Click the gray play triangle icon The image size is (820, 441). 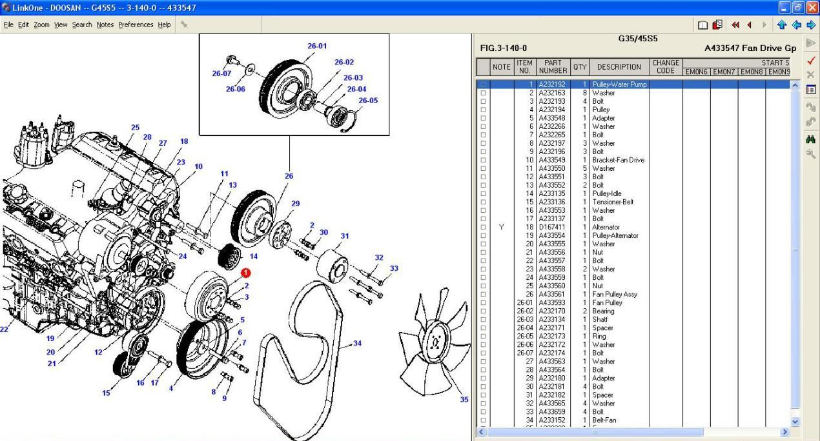point(811,43)
